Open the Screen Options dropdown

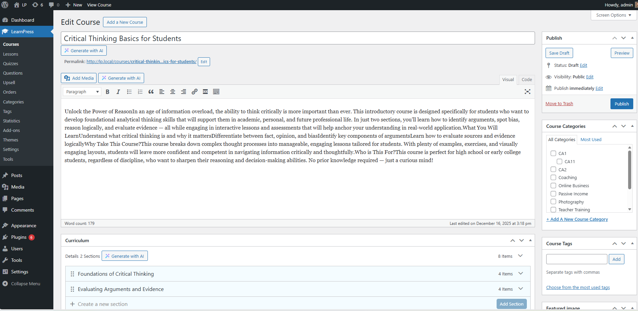tap(614, 15)
